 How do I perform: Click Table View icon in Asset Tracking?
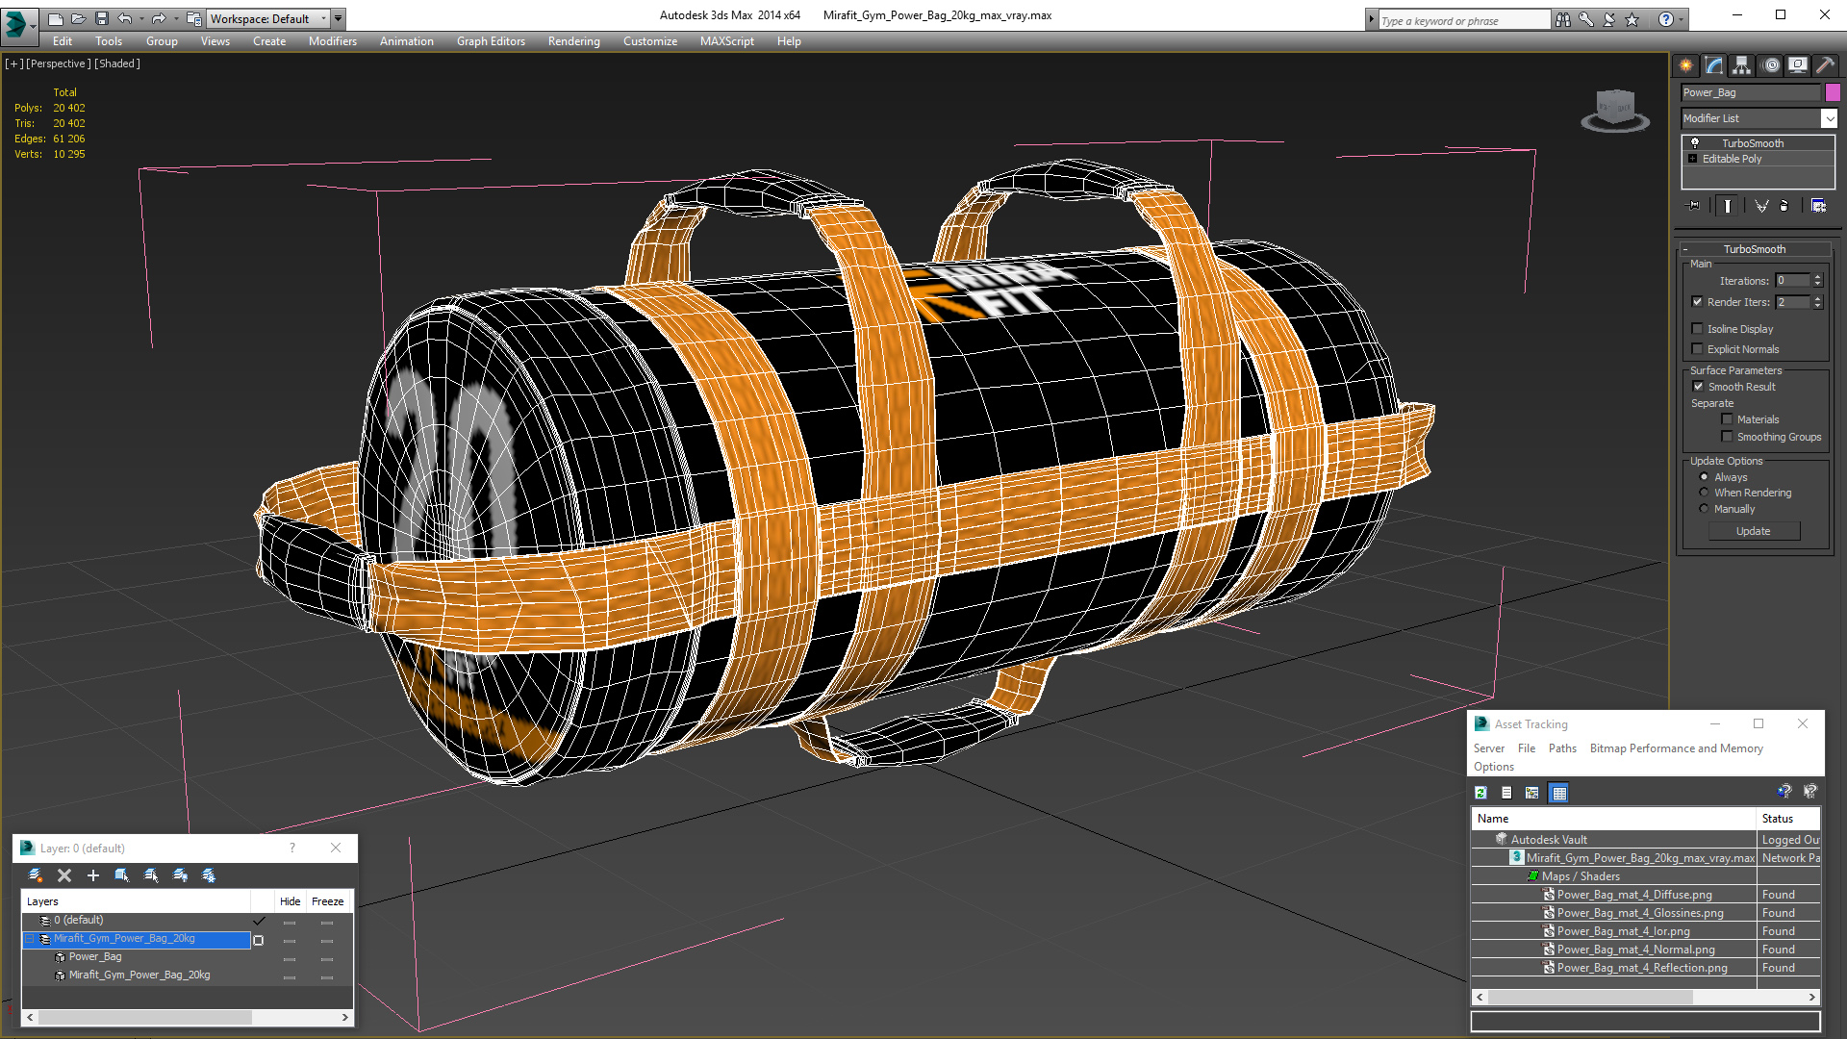click(1559, 793)
